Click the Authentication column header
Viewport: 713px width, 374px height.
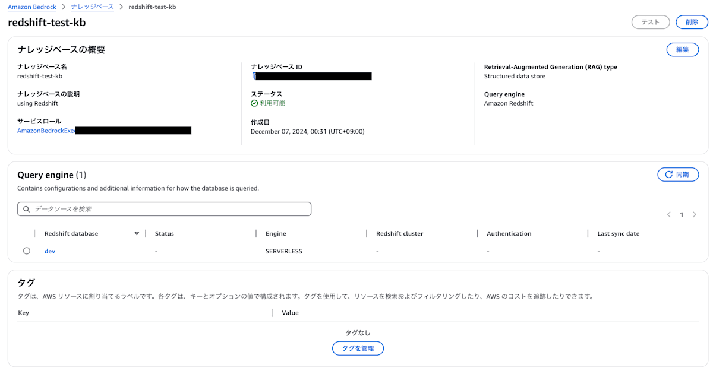click(x=509, y=234)
